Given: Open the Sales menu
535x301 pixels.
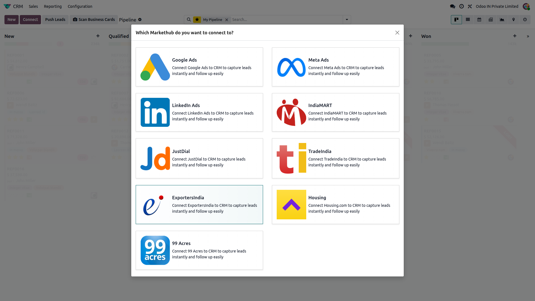Looking at the screenshot, I should 33,6.
